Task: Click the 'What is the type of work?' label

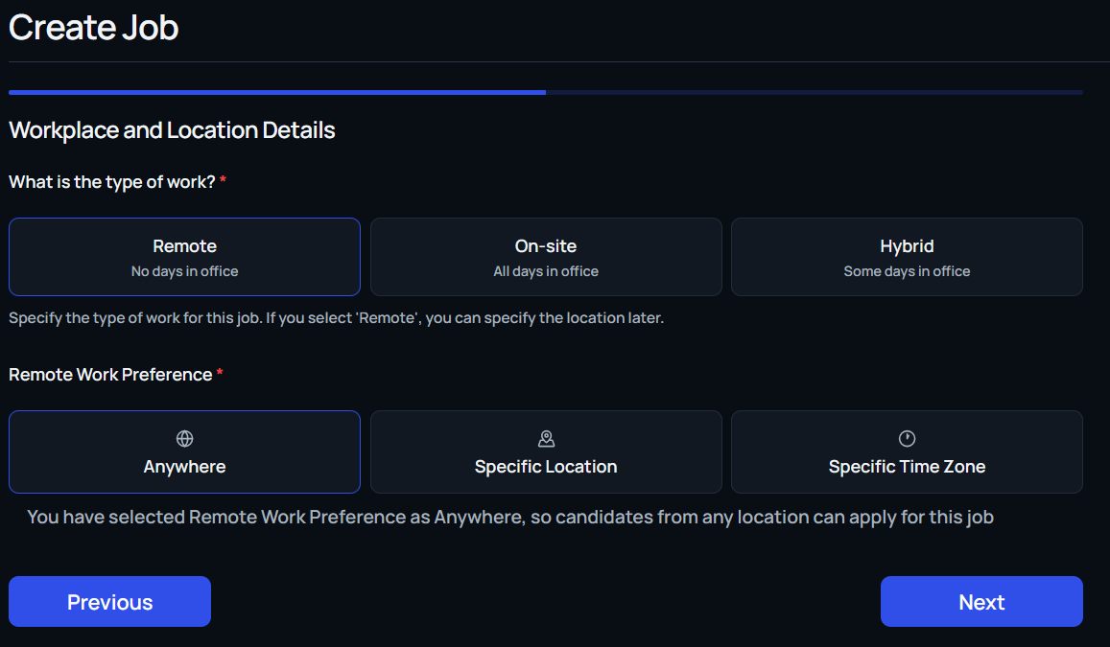Action: pos(112,182)
